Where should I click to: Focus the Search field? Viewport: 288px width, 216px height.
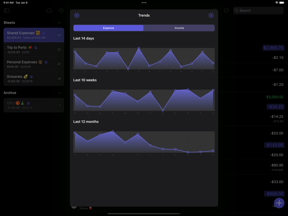click(x=258, y=10)
